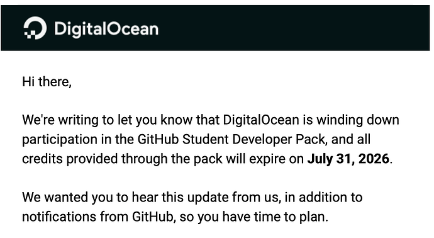434x238 pixels.
Task: Click the words "We wanted you to hear"
Action: (90, 197)
